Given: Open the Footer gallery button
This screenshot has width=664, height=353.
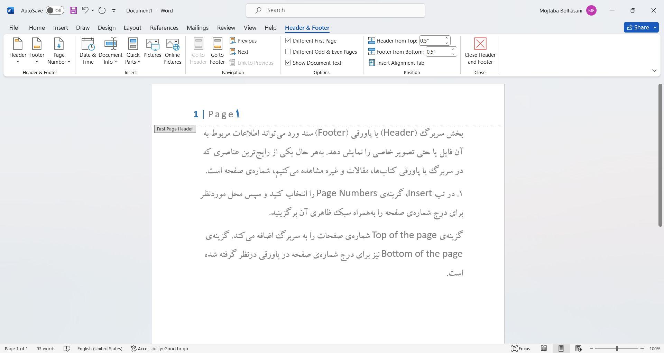Looking at the screenshot, I should pyautogui.click(x=37, y=51).
